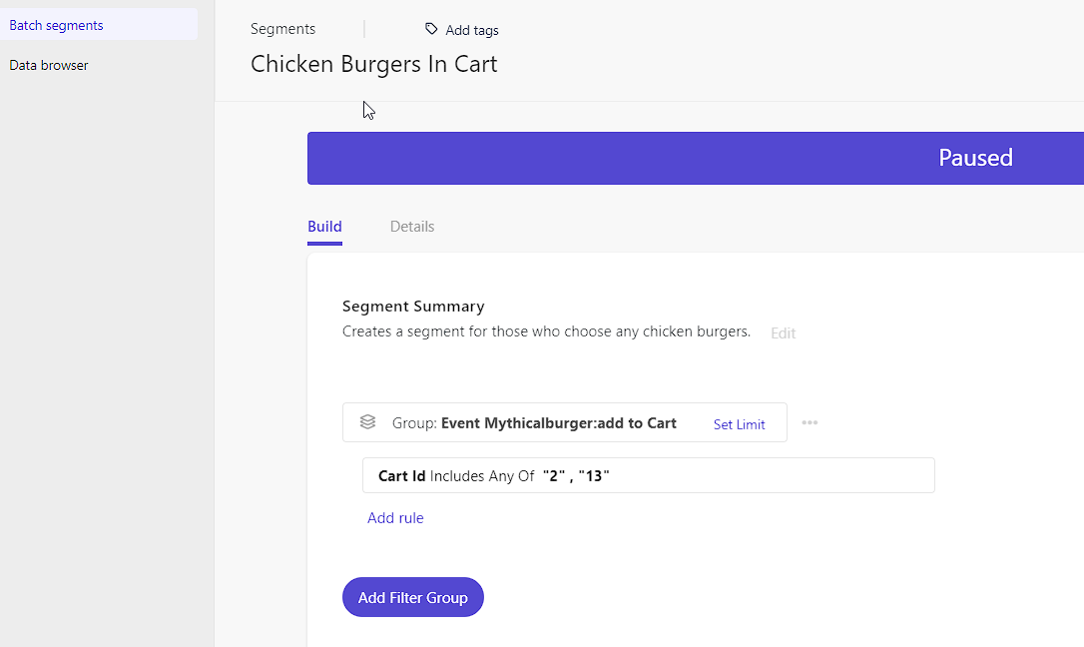Toggle the Paused status banner
The image size is (1084, 647).
coord(975,158)
